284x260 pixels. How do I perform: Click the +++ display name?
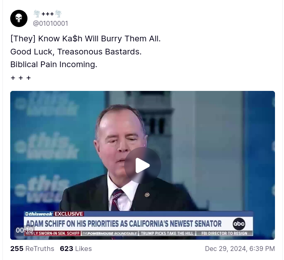click(x=48, y=14)
